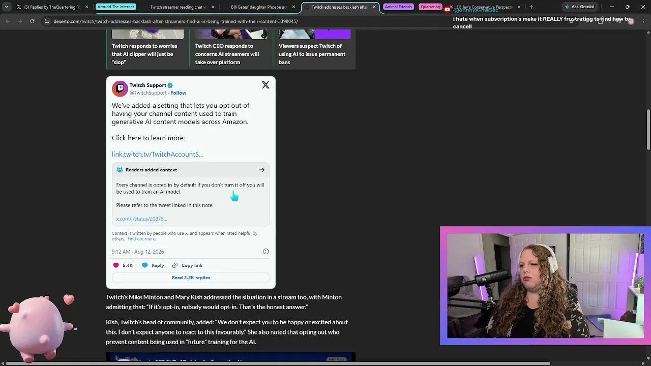Screen dimensions: 651x366
Task: Open the Chrome three-dot menu
Action: coord(643,21)
